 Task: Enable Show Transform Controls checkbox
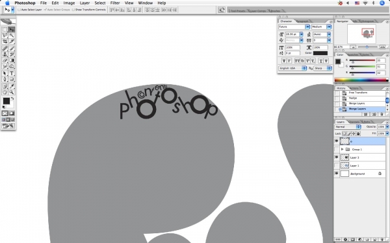tap(73, 10)
